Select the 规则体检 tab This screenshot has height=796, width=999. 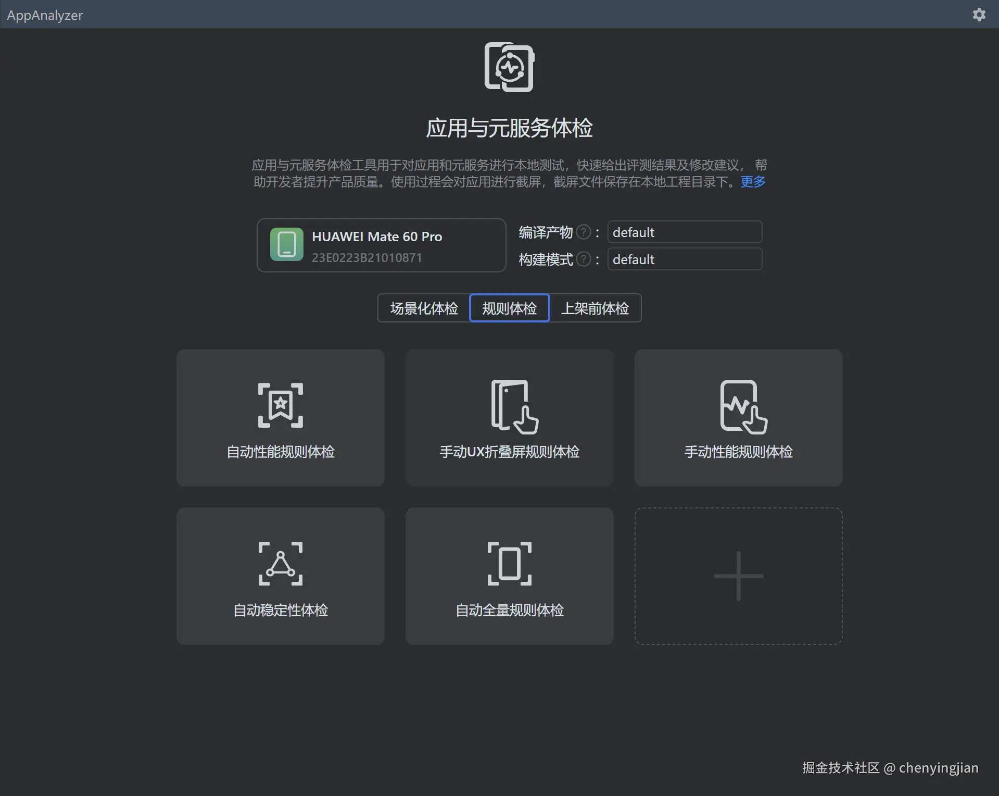coord(509,308)
